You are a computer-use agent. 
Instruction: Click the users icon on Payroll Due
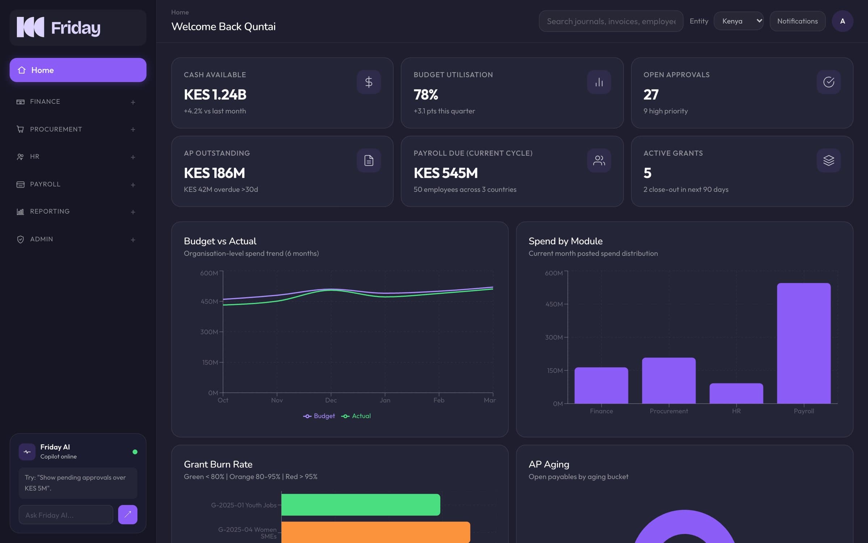click(x=599, y=160)
